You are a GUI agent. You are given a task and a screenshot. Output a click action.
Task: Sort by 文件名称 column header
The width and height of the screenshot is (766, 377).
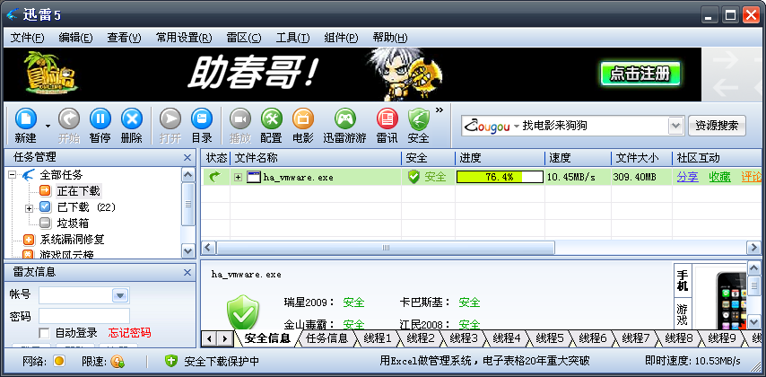316,158
